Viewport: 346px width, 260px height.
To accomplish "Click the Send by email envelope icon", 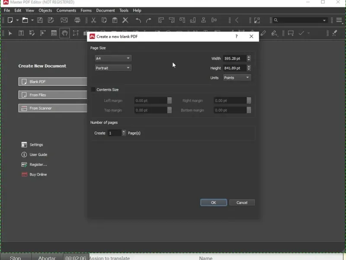I will pyautogui.click(x=64, y=20).
